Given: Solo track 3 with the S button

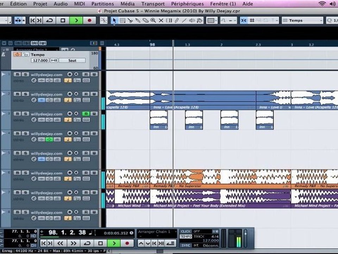Looking at the screenshot, I should click(x=25, y=114).
